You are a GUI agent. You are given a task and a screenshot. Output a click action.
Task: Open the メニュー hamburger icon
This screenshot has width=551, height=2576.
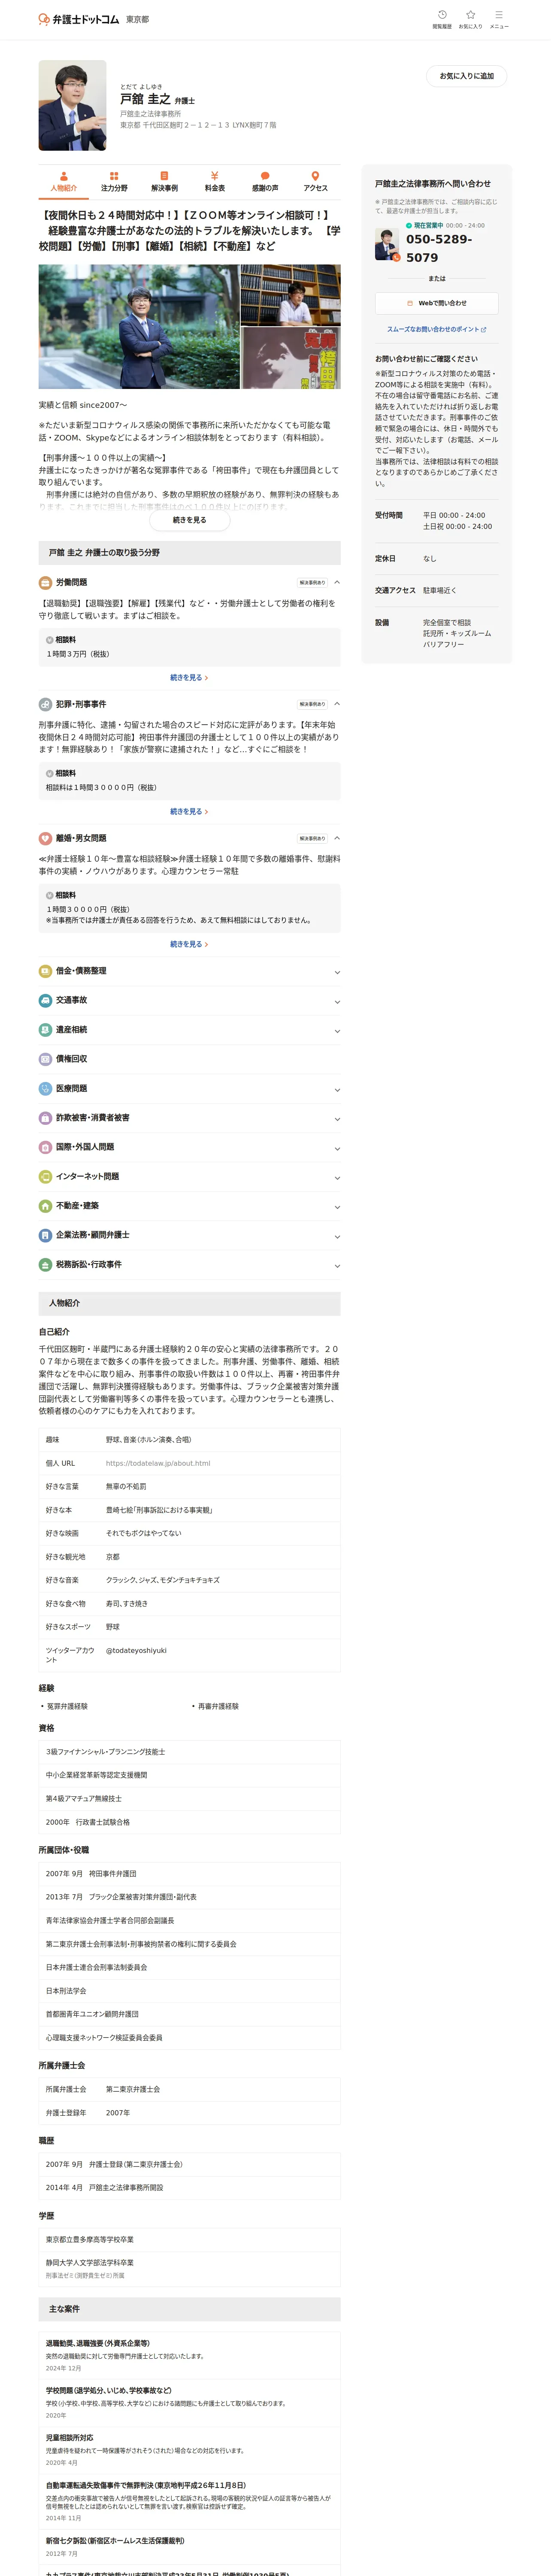click(x=499, y=19)
